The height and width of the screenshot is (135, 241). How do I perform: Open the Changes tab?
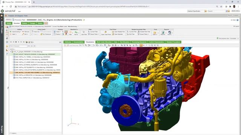coord(32,23)
